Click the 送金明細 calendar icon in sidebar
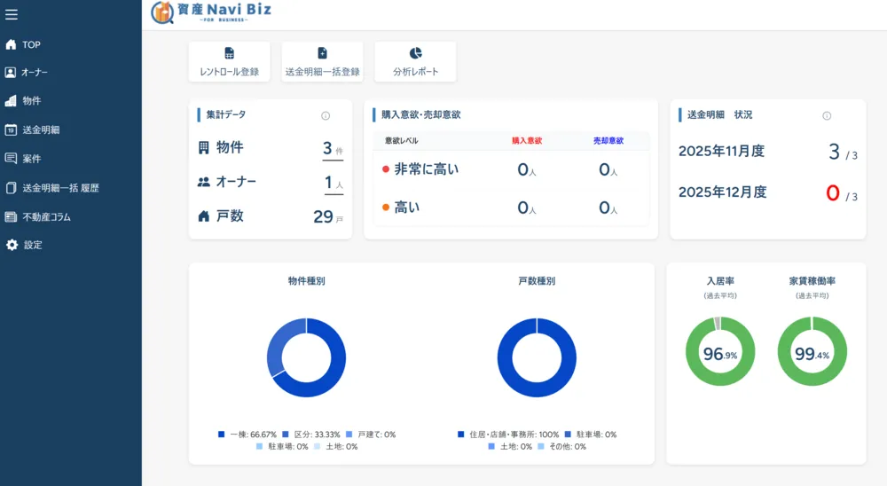 tap(11, 129)
